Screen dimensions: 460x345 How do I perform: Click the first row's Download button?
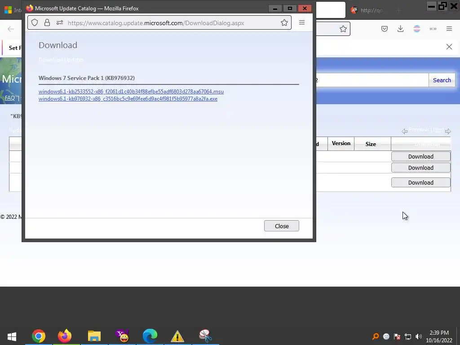click(x=420, y=156)
